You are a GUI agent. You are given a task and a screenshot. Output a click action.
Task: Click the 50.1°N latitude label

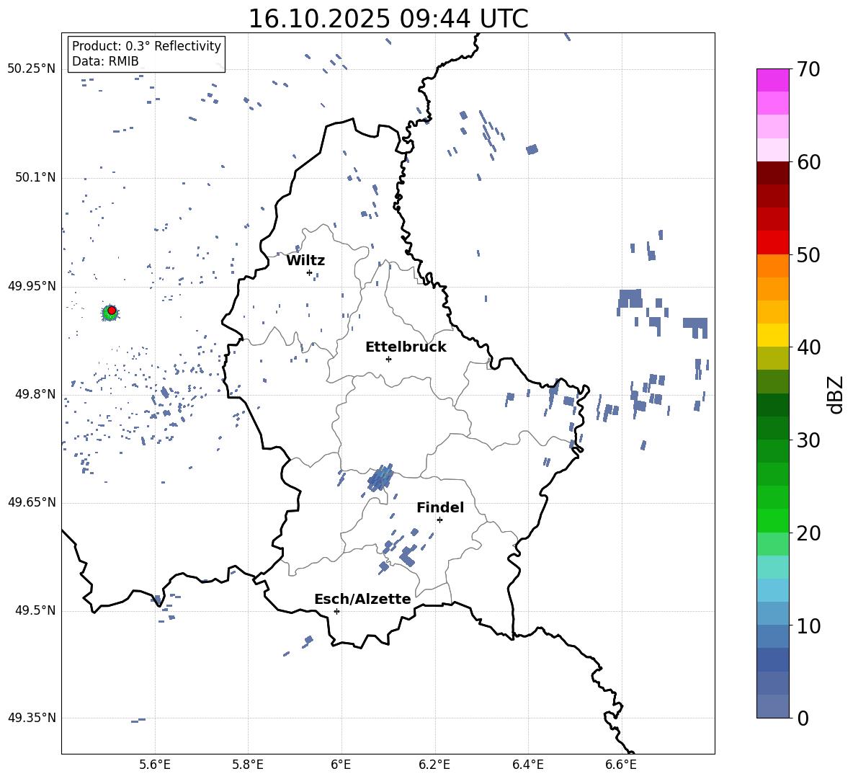point(35,177)
